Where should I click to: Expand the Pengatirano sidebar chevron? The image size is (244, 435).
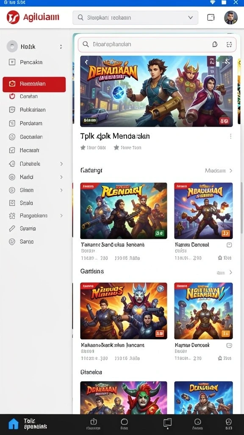tap(61, 215)
